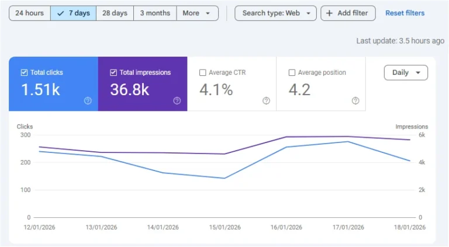The image size is (449, 247).
Task: Open Average CTR help question mark
Action: click(x=266, y=100)
